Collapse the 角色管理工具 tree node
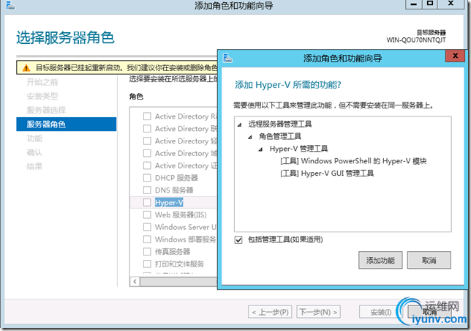Screen dimensions: 471x331 coord(250,137)
